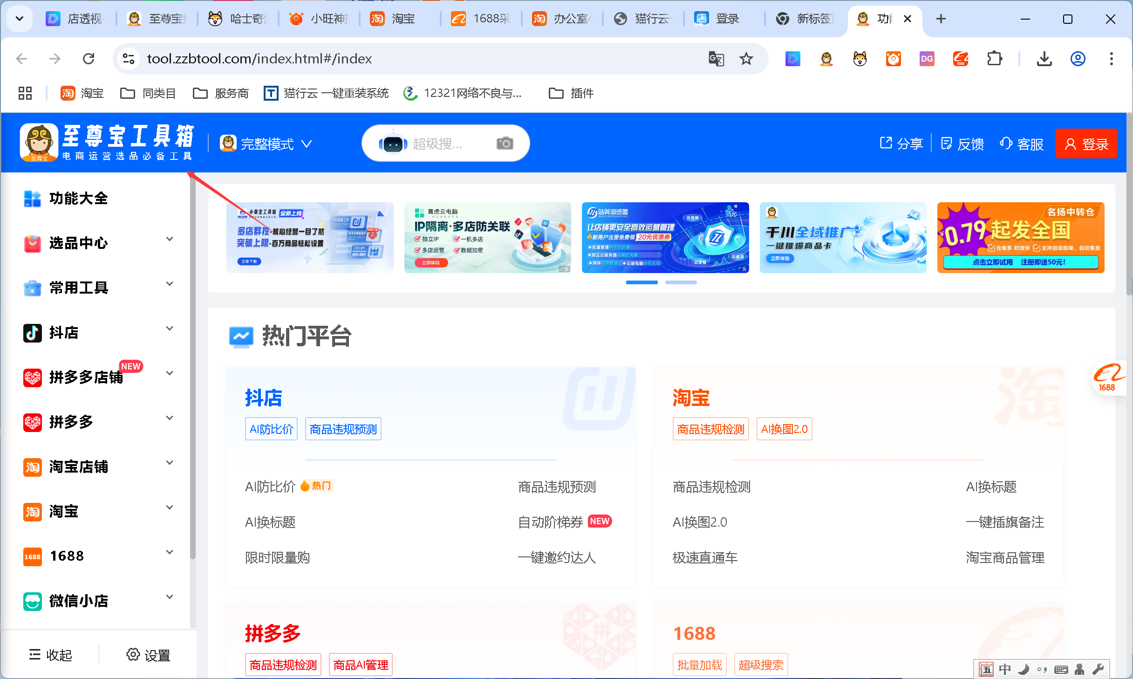
Task: Open the tab search dropdown arrow
Action: coord(20,19)
